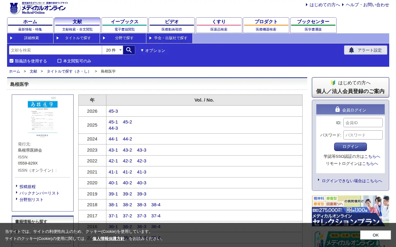This screenshot has height=247, width=396.
Task: Click breadcrumb ホーム link
Action: click(14, 71)
